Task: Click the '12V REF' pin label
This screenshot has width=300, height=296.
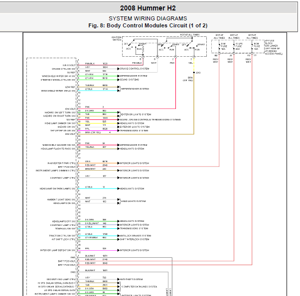Action: pyautogui.click(x=71, y=120)
